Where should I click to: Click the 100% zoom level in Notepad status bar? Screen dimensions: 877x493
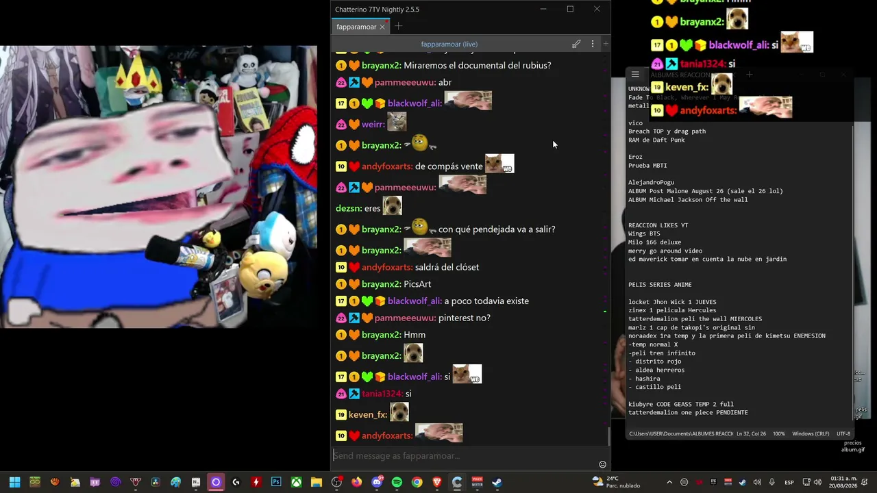pos(779,434)
